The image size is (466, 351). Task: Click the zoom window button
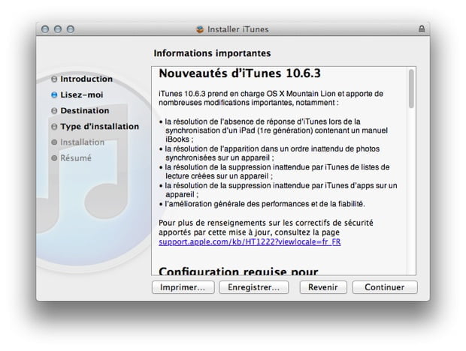[71, 29]
